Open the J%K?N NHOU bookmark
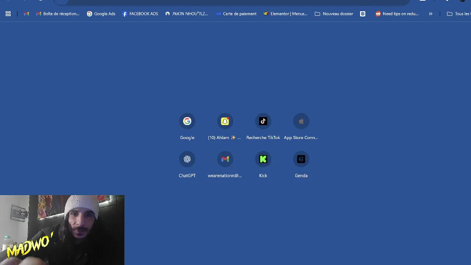The width and height of the screenshot is (471, 265). coord(187,14)
